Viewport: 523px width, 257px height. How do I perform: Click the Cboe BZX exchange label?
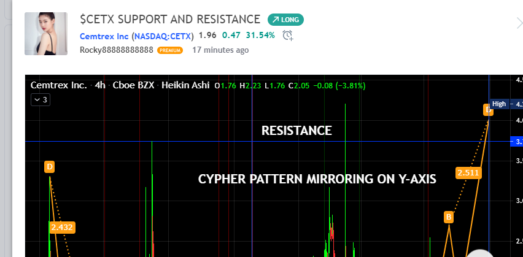tap(133, 85)
